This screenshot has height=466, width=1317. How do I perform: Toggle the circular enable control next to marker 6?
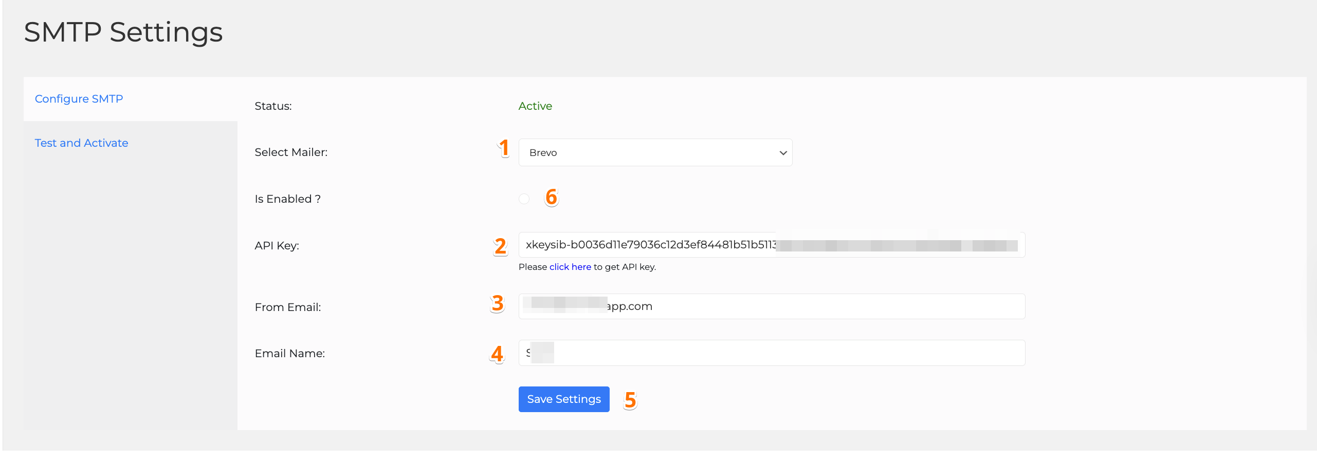pos(524,199)
